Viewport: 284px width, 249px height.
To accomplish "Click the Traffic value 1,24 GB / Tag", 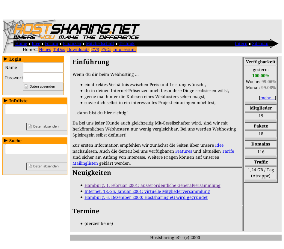I will (261, 170).
